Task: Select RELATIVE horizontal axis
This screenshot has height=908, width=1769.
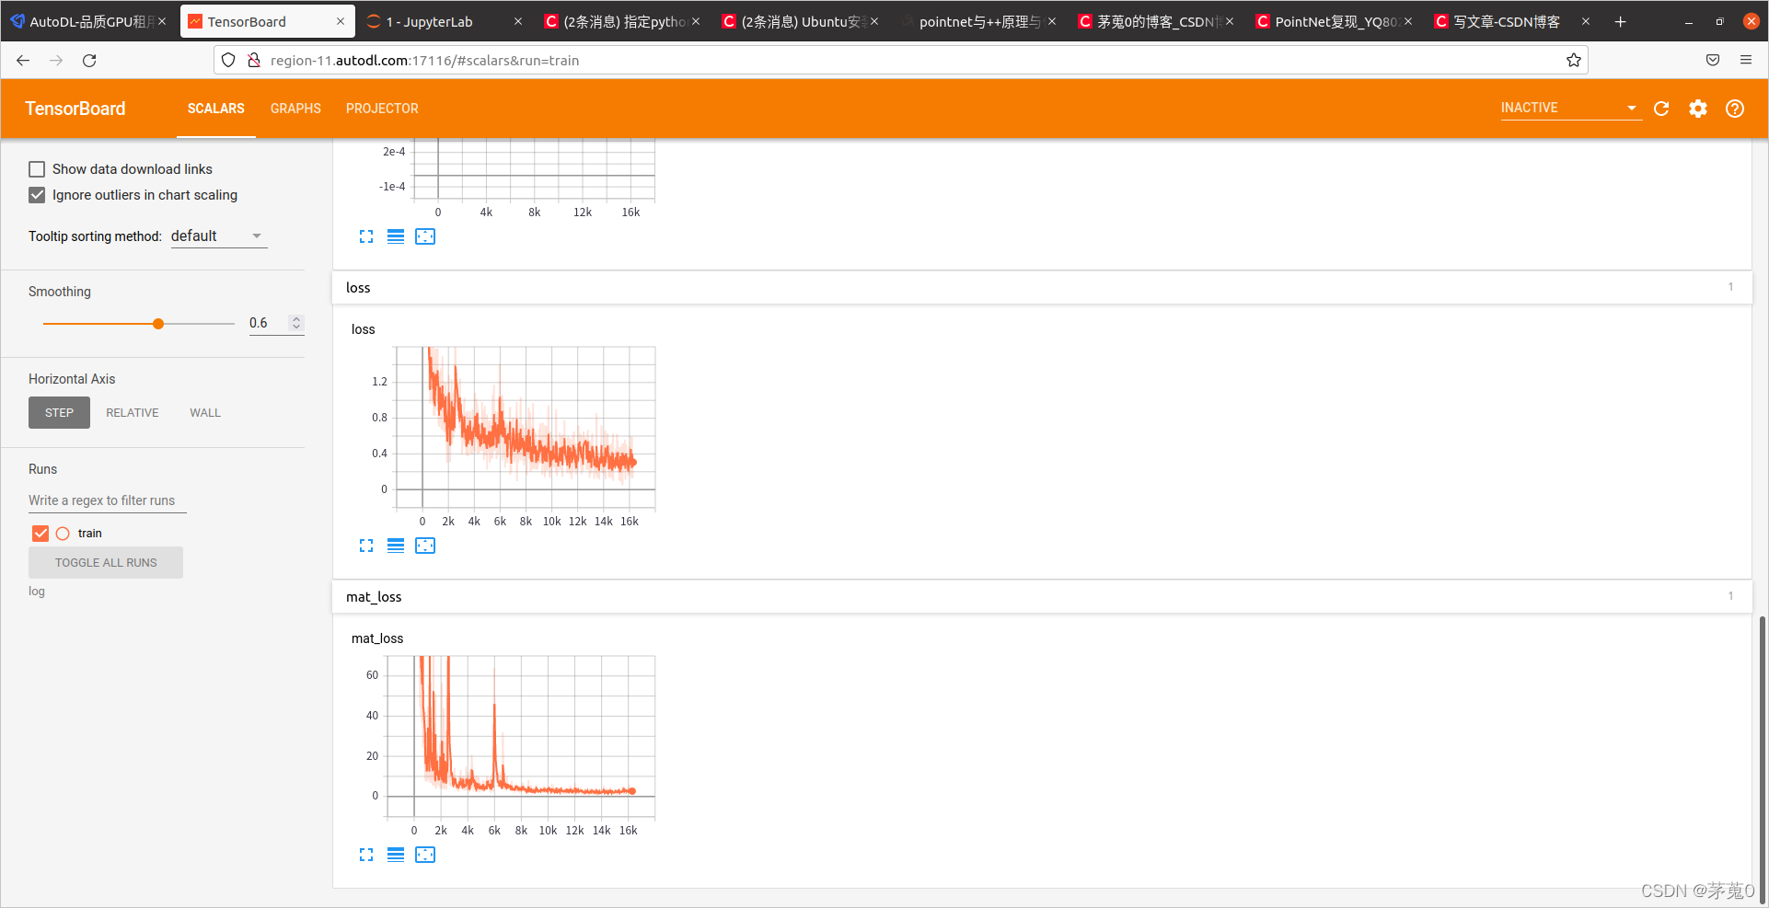Action: (x=133, y=412)
